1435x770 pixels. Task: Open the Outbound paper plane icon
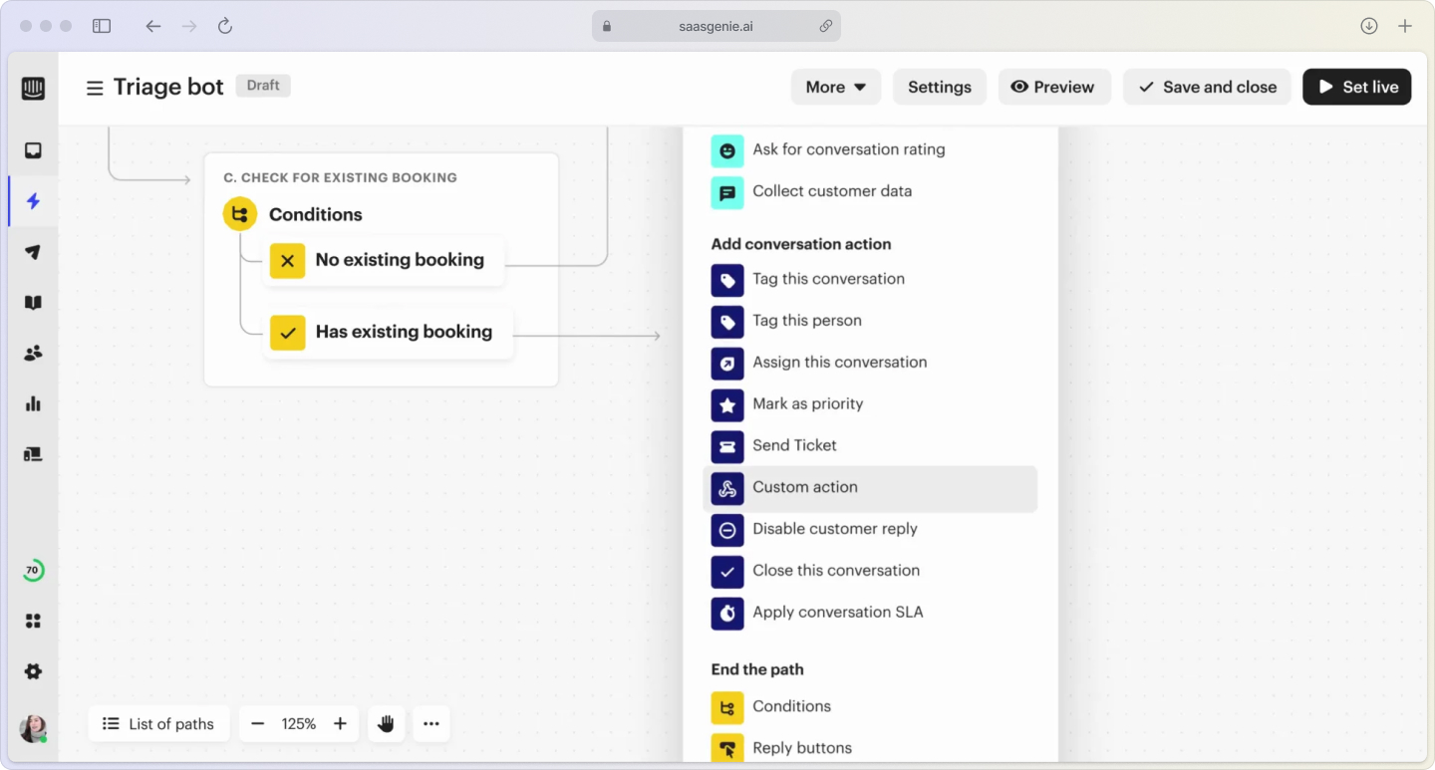pyautogui.click(x=33, y=252)
